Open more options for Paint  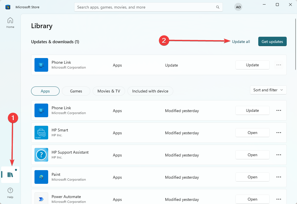(x=279, y=177)
